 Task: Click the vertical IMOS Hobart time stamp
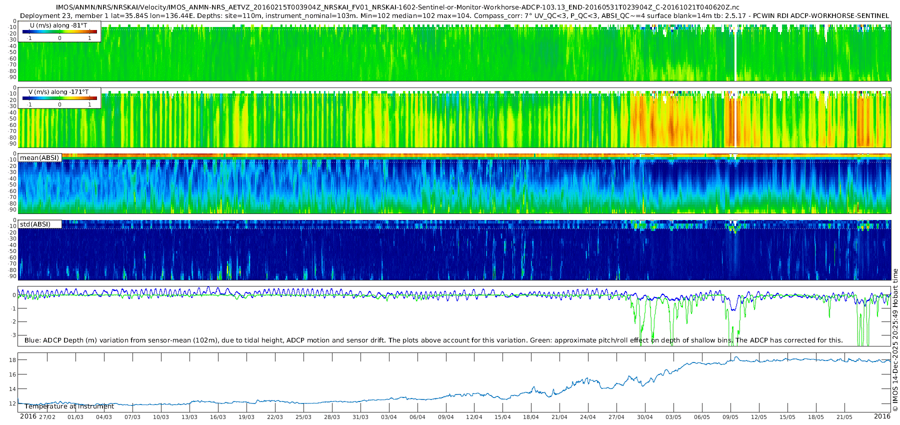895,340
